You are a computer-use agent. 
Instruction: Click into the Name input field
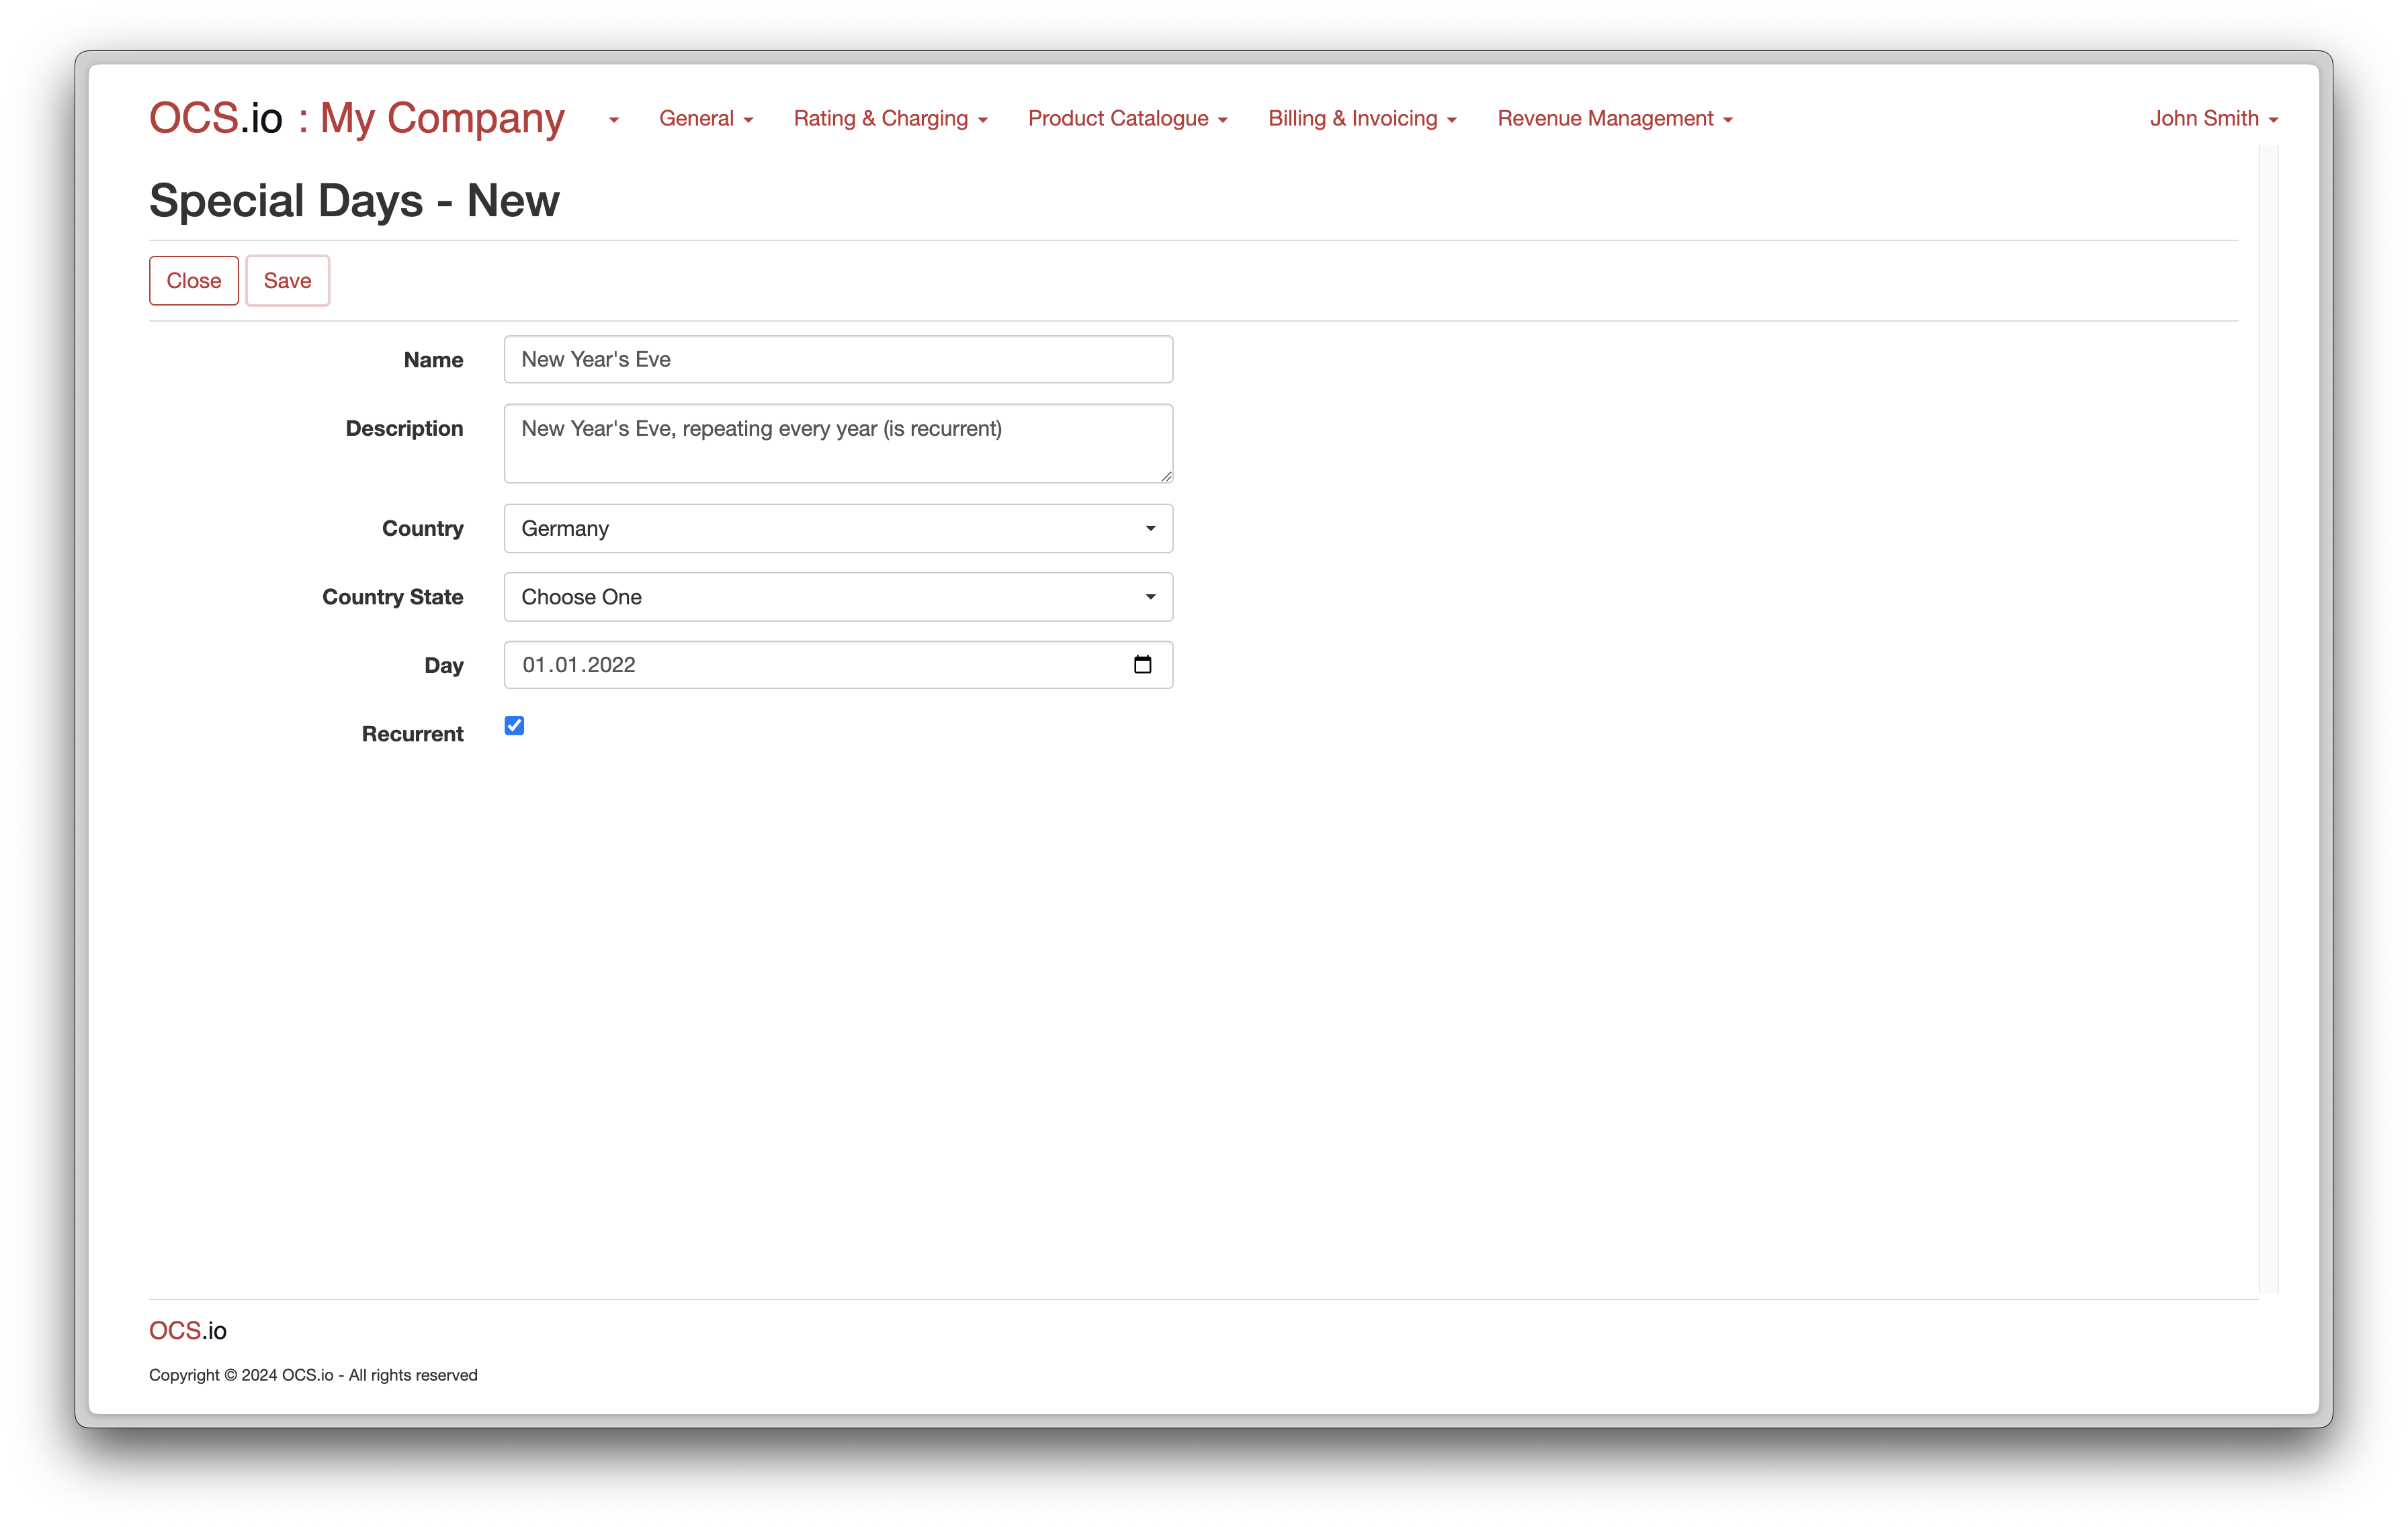click(838, 360)
